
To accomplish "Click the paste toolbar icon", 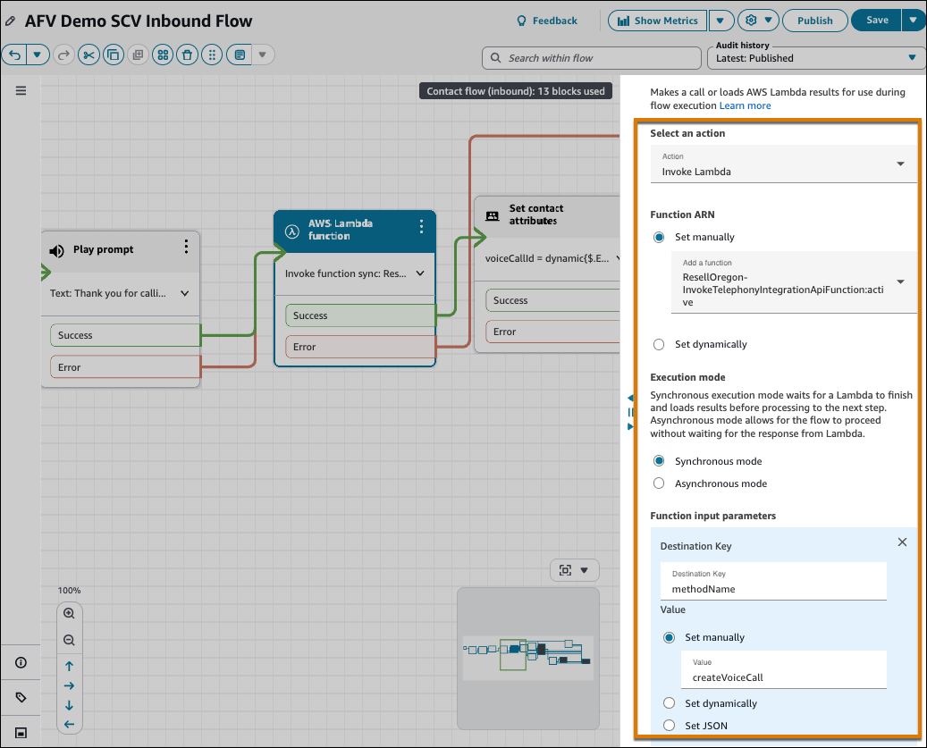I will click(138, 55).
